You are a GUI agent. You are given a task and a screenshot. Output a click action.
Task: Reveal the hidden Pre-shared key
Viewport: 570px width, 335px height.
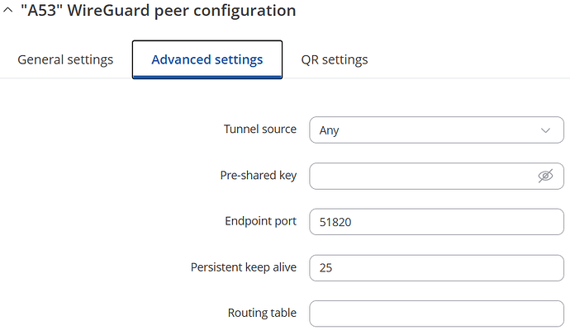click(545, 176)
